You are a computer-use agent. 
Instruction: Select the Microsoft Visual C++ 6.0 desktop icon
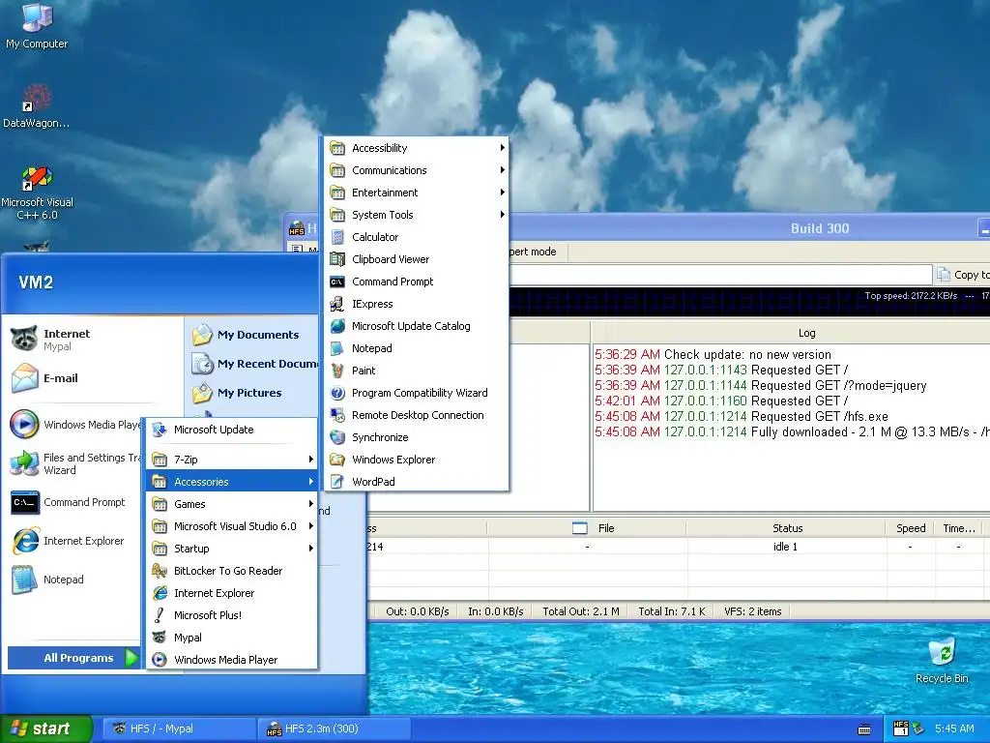coord(37,193)
